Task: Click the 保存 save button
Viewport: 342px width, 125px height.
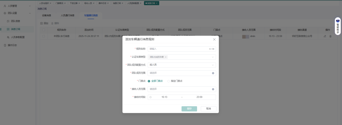Action: coord(189,109)
